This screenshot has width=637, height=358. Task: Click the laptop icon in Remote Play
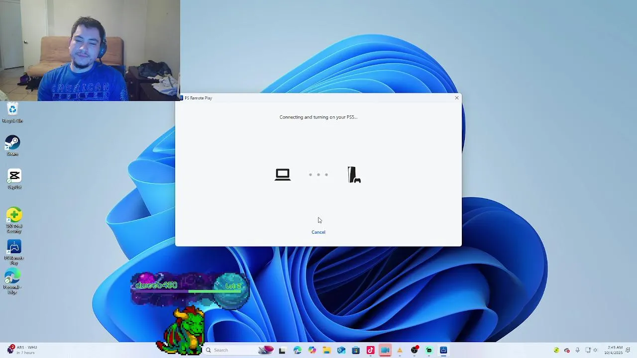pyautogui.click(x=283, y=175)
